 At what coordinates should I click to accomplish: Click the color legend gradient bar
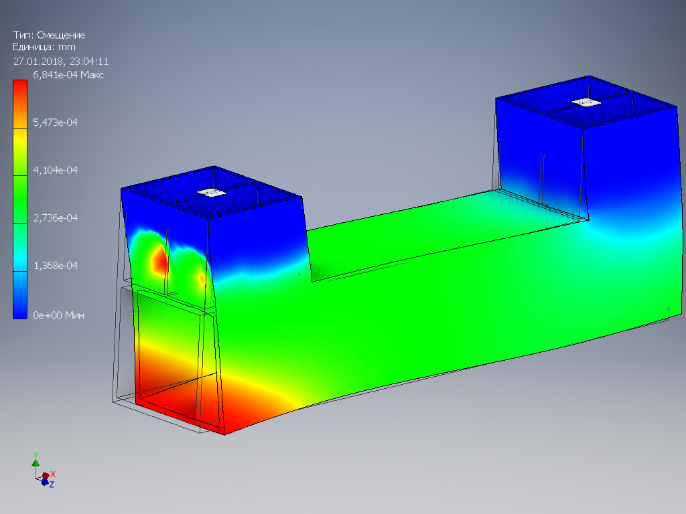[20, 199]
